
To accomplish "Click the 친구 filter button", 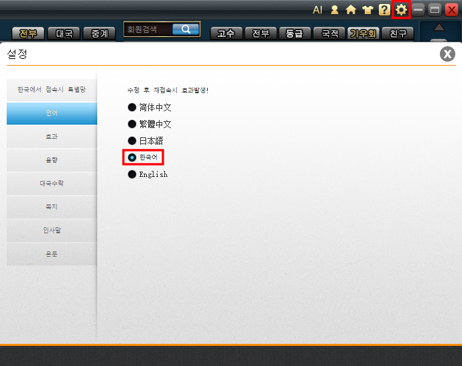I will (x=398, y=34).
